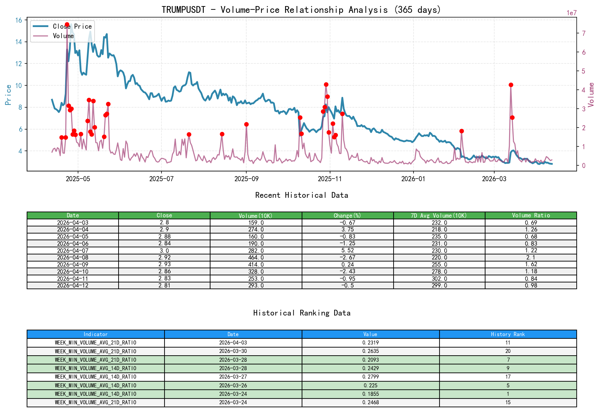Click the 2026-03 x-axis tick label
The height and width of the screenshot is (412, 600).
pyautogui.click(x=494, y=179)
